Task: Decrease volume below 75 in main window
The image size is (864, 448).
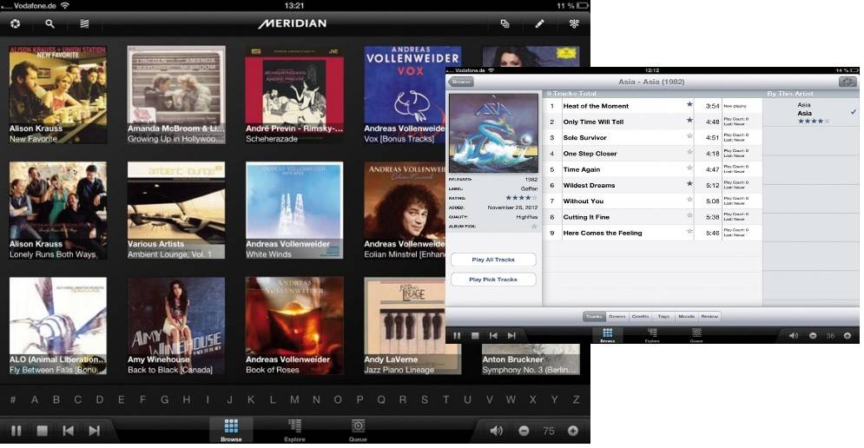Action: [x=524, y=431]
